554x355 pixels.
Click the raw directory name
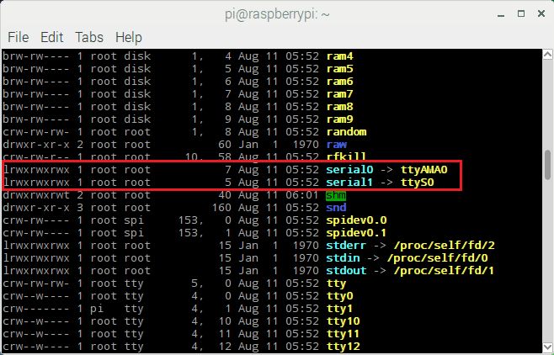pos(337,145)
